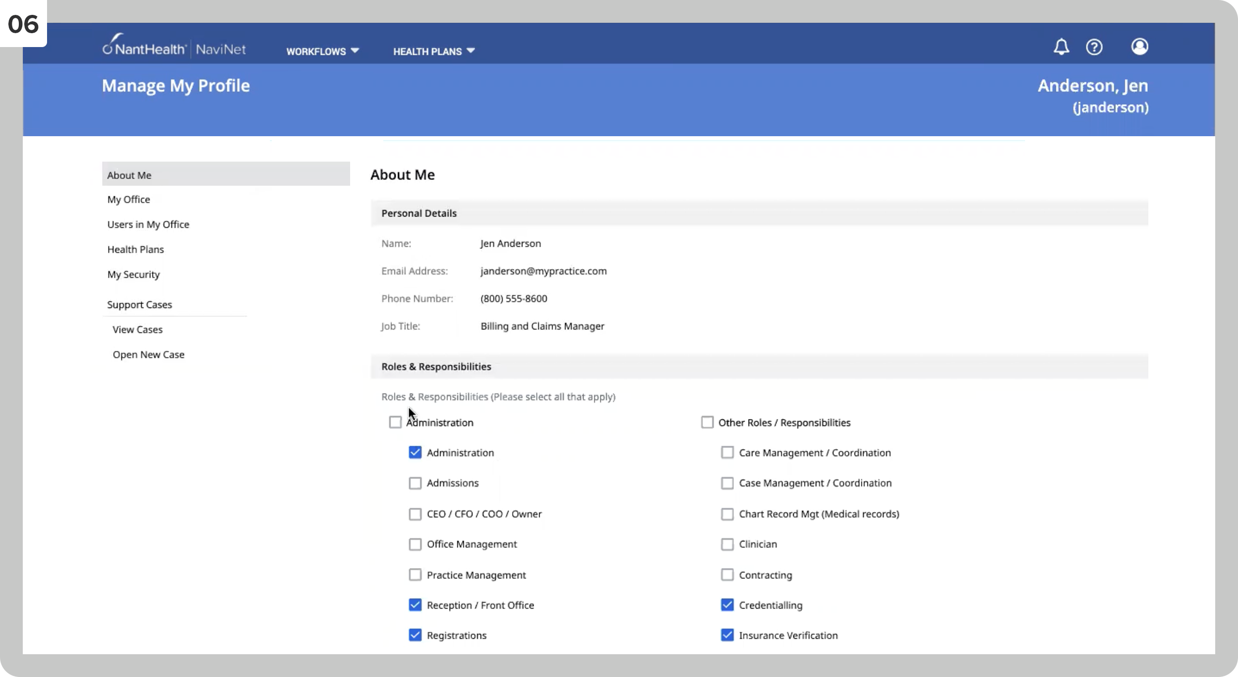Go to Users in My Office
The width and height of the screenshot is (1238, 677).
(148, 224)
